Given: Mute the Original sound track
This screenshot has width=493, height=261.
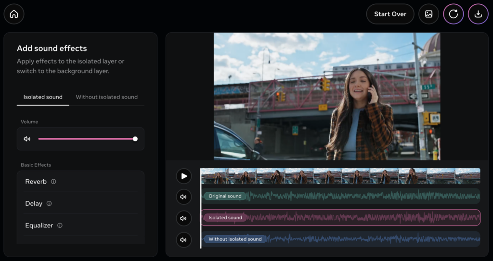Looking at the screenshot, I should pos(183,197).
